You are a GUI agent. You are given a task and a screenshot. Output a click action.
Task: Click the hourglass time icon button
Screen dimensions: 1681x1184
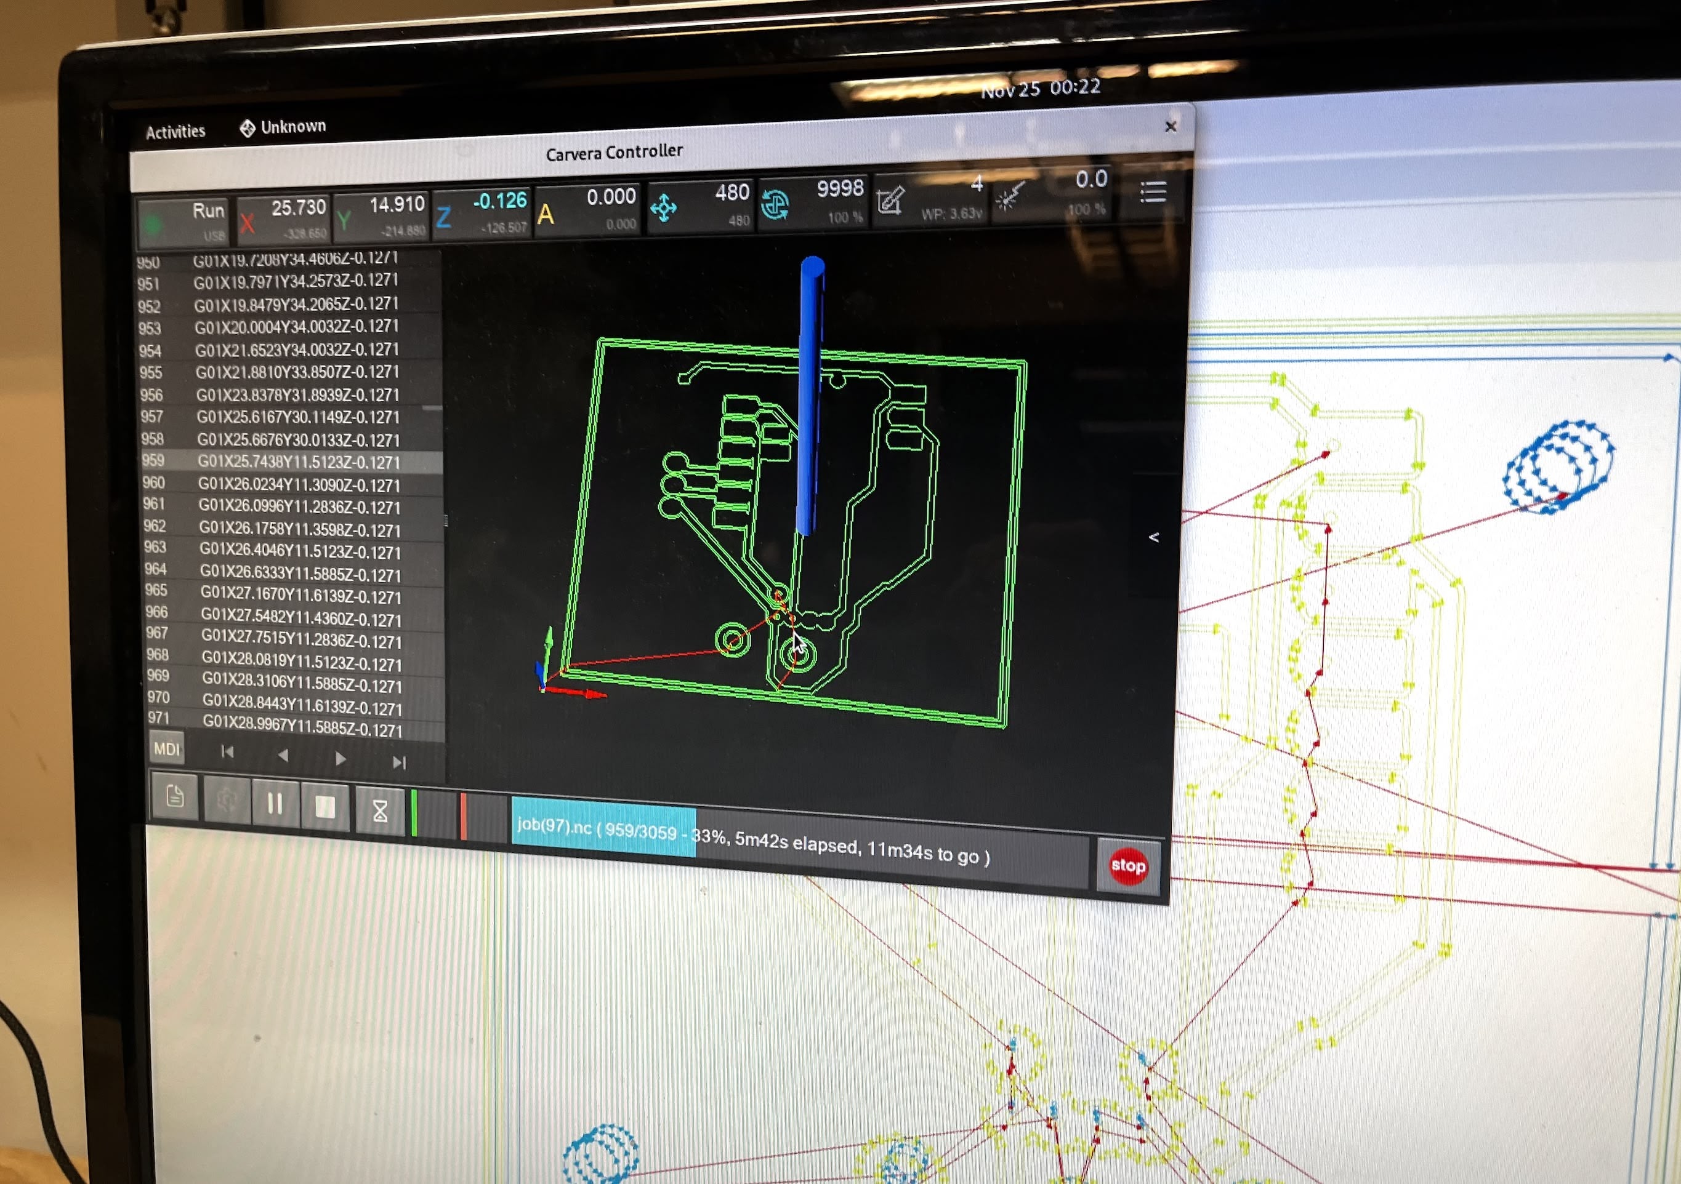(380, 811)
